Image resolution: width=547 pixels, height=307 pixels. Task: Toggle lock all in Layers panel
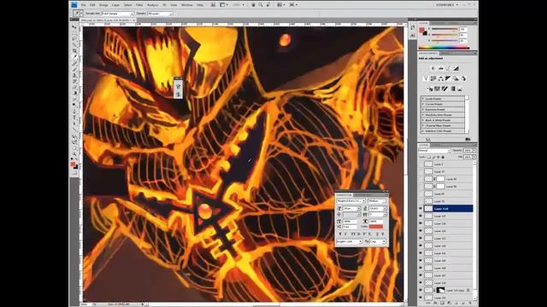tap(443, 157)
